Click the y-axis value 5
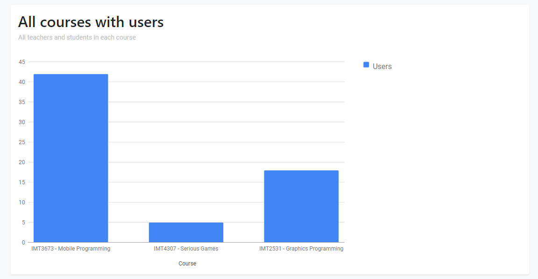Viewport: 538px width, 279px height. (24, 223)
